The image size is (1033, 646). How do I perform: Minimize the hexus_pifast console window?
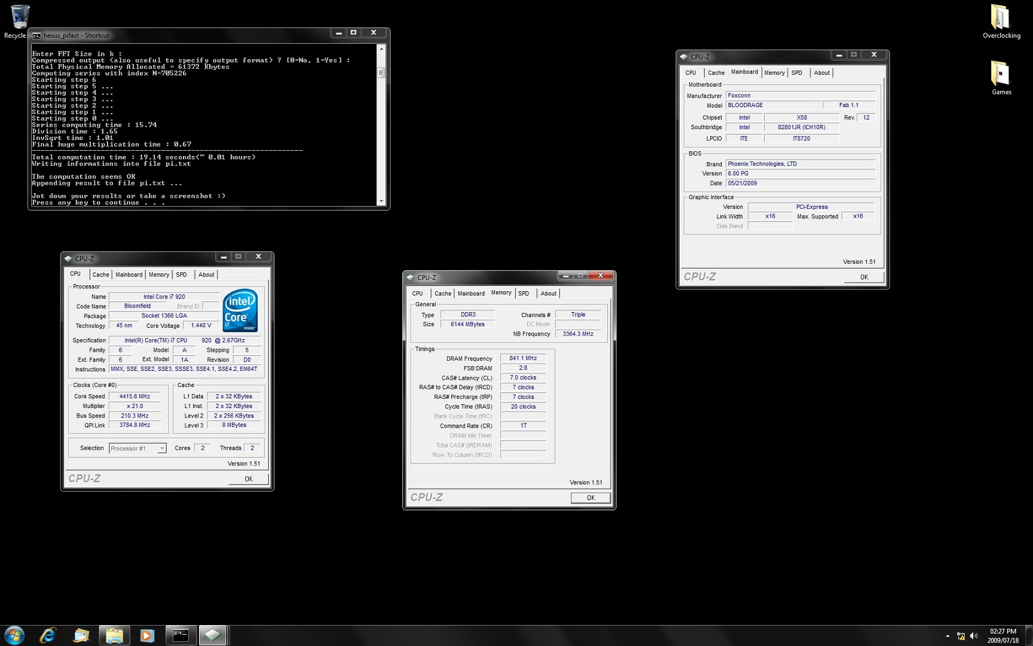click(x=338, y=33)
